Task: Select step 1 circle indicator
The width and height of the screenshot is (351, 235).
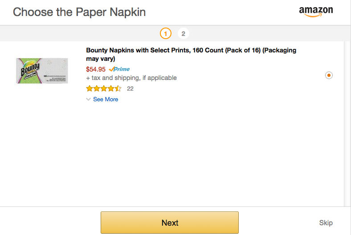Action: pos(166,33)
